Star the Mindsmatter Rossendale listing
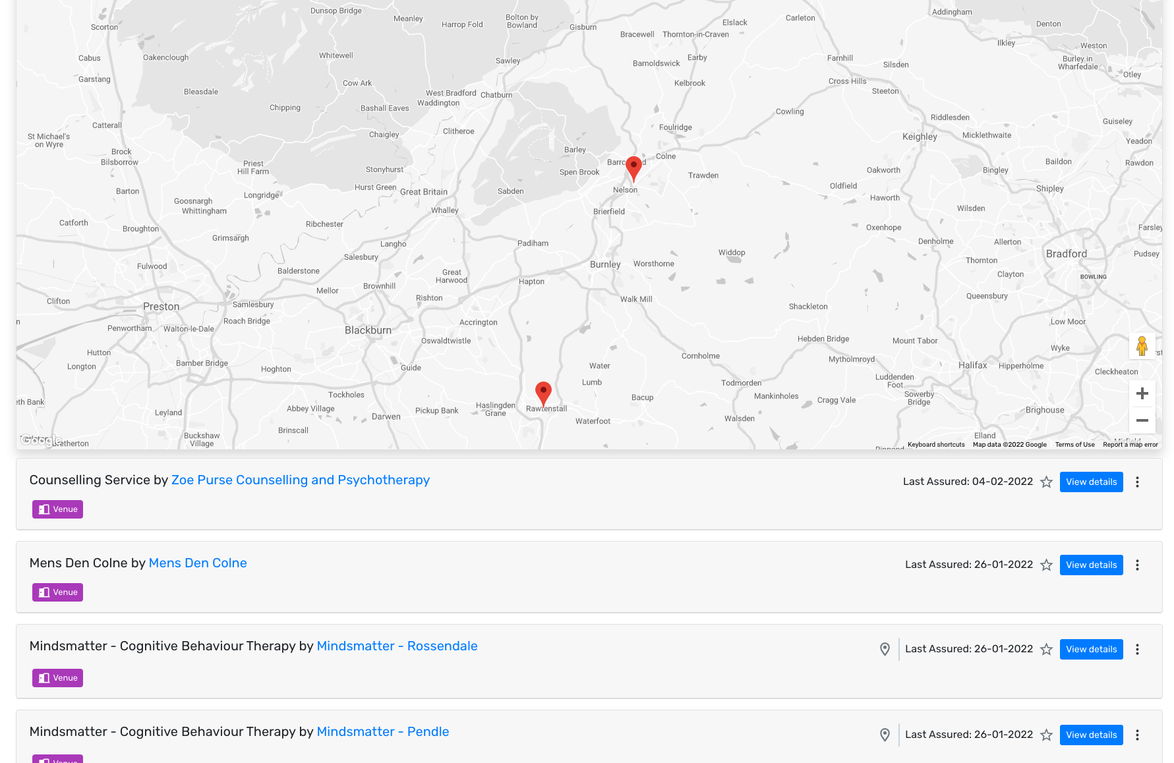The width and height of the screenshot is (1174, 763). (1046, 649)
